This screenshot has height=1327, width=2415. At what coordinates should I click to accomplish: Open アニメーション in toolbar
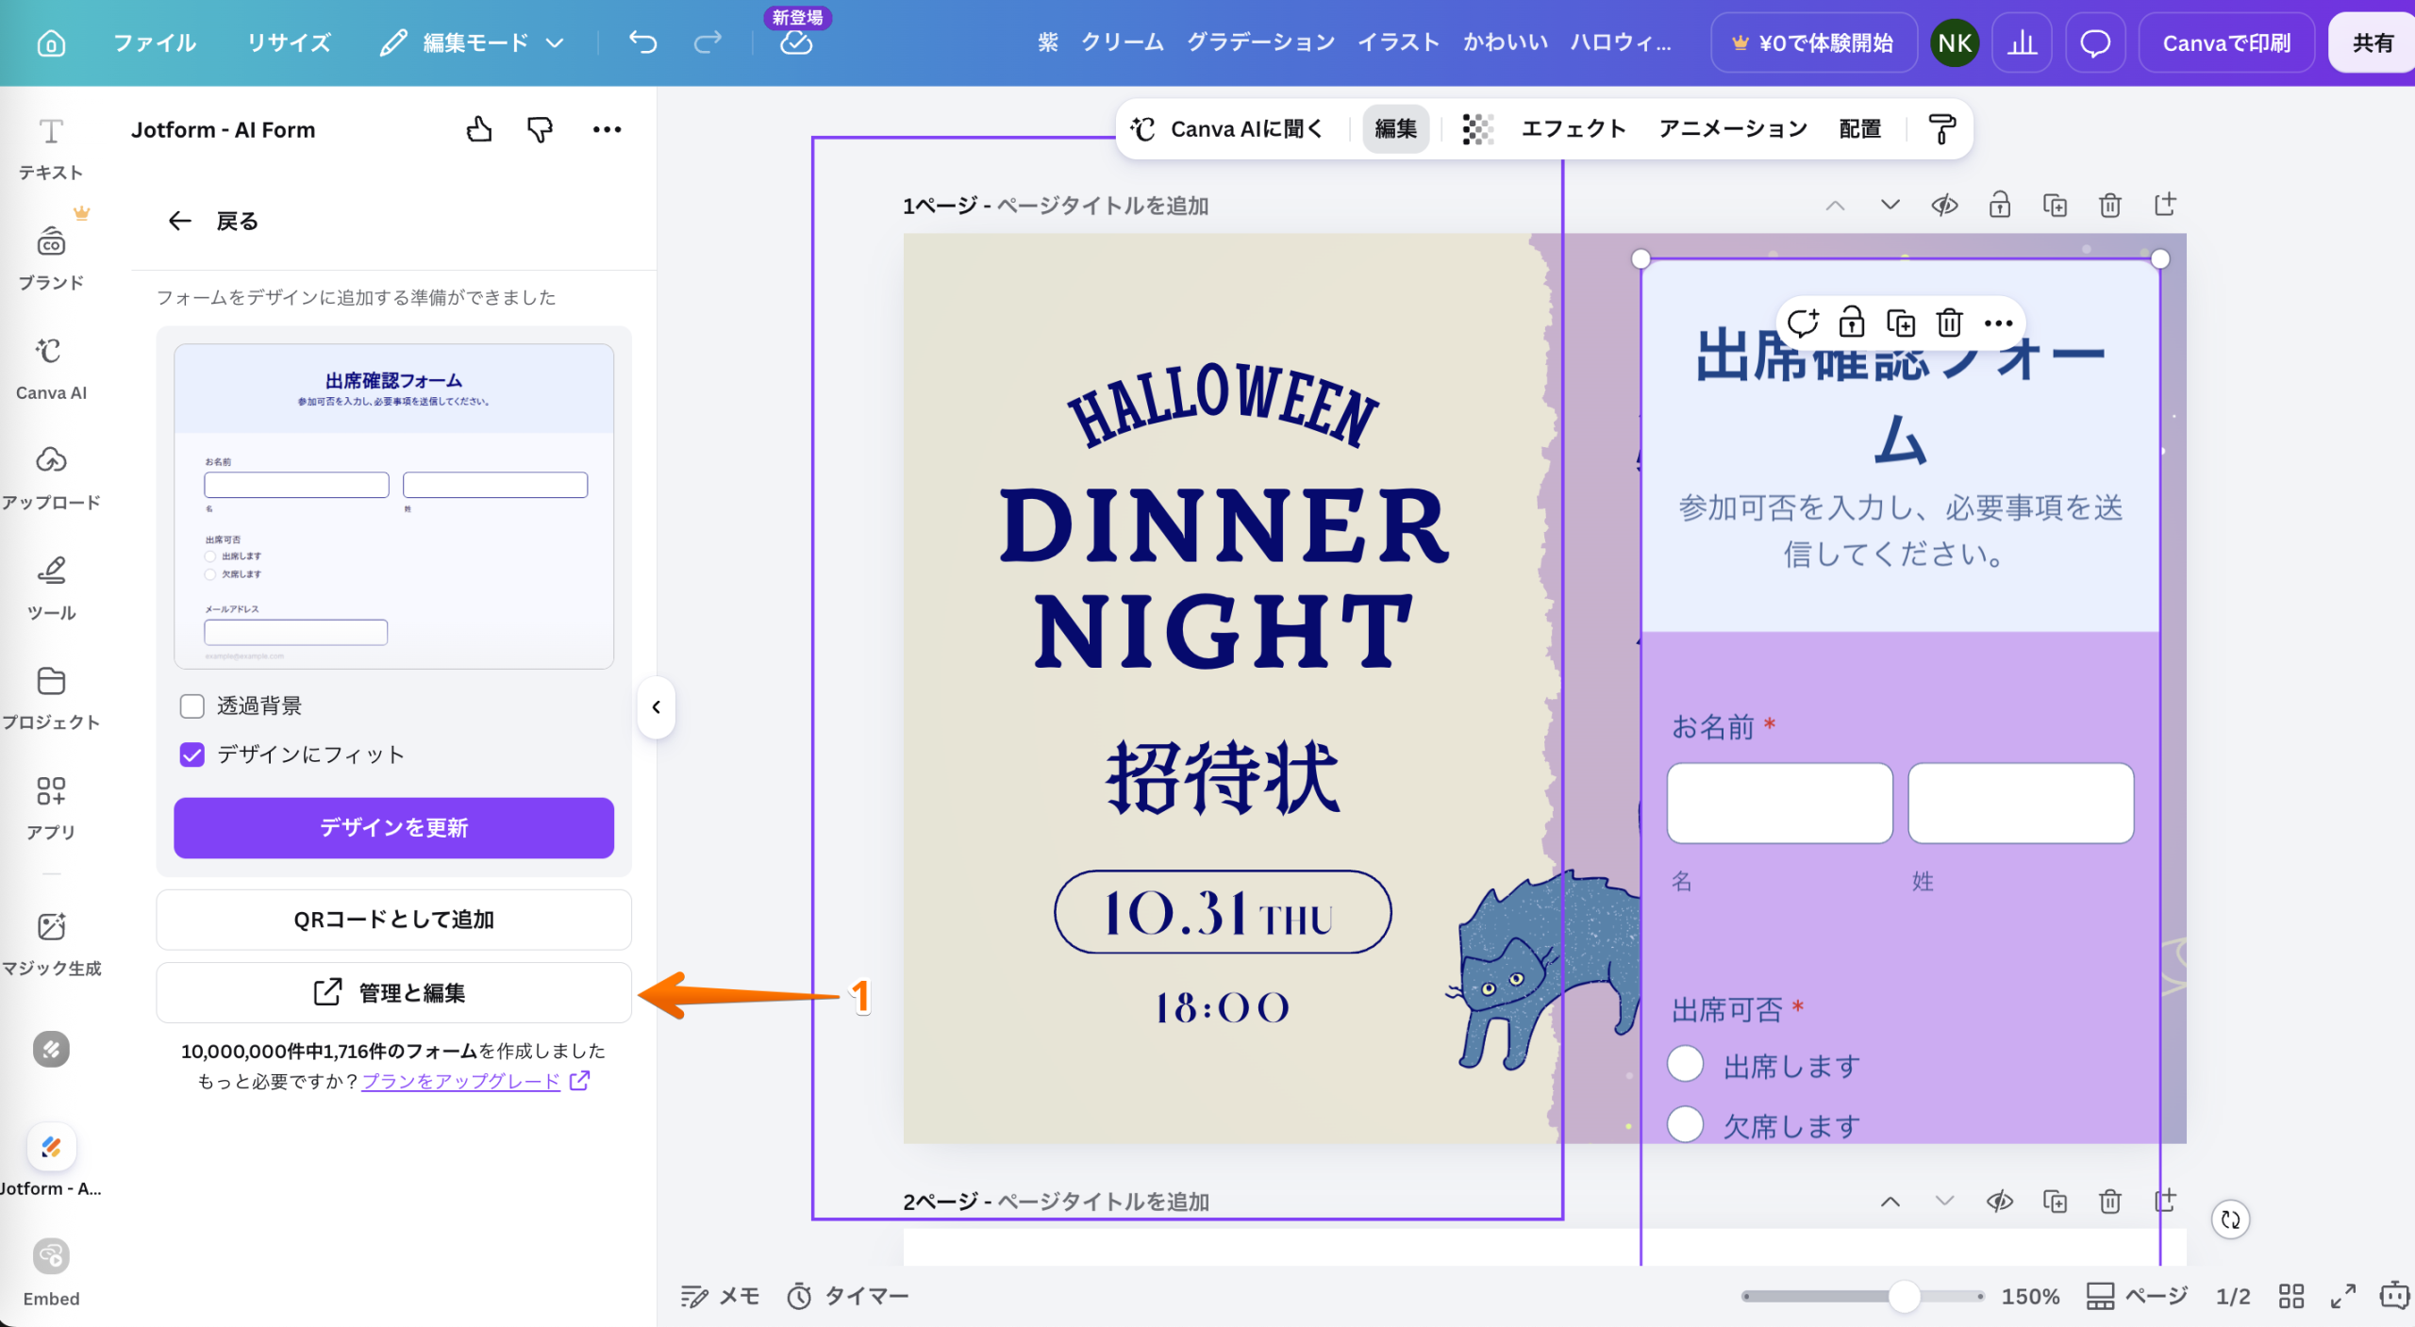click(x=1733, y=129)
